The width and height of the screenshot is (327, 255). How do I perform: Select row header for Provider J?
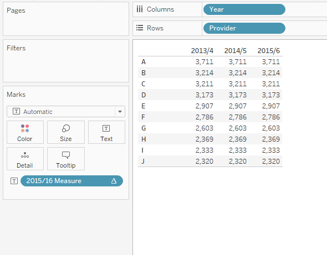pos(143,162)
